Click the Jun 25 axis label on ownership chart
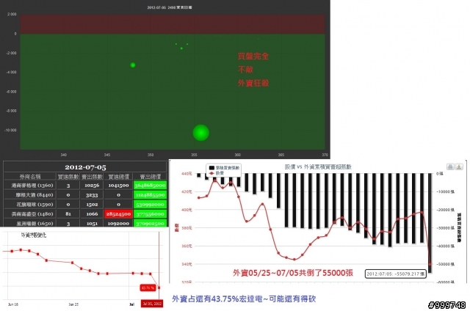 click(x=73, y=304)
